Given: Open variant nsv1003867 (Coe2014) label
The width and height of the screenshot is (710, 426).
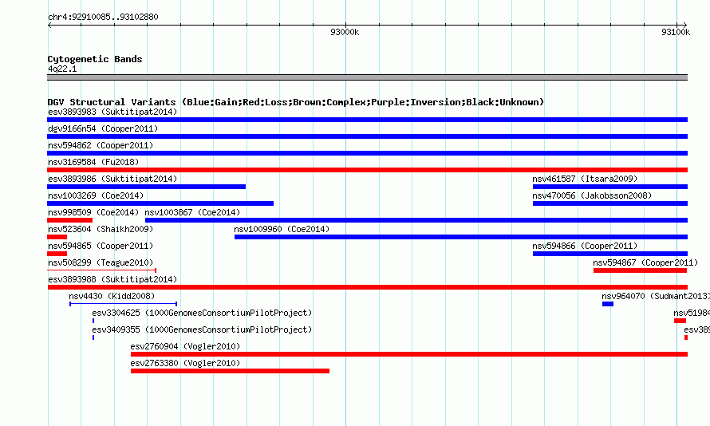Looking at the screenshot, I should tap(192, 212).
